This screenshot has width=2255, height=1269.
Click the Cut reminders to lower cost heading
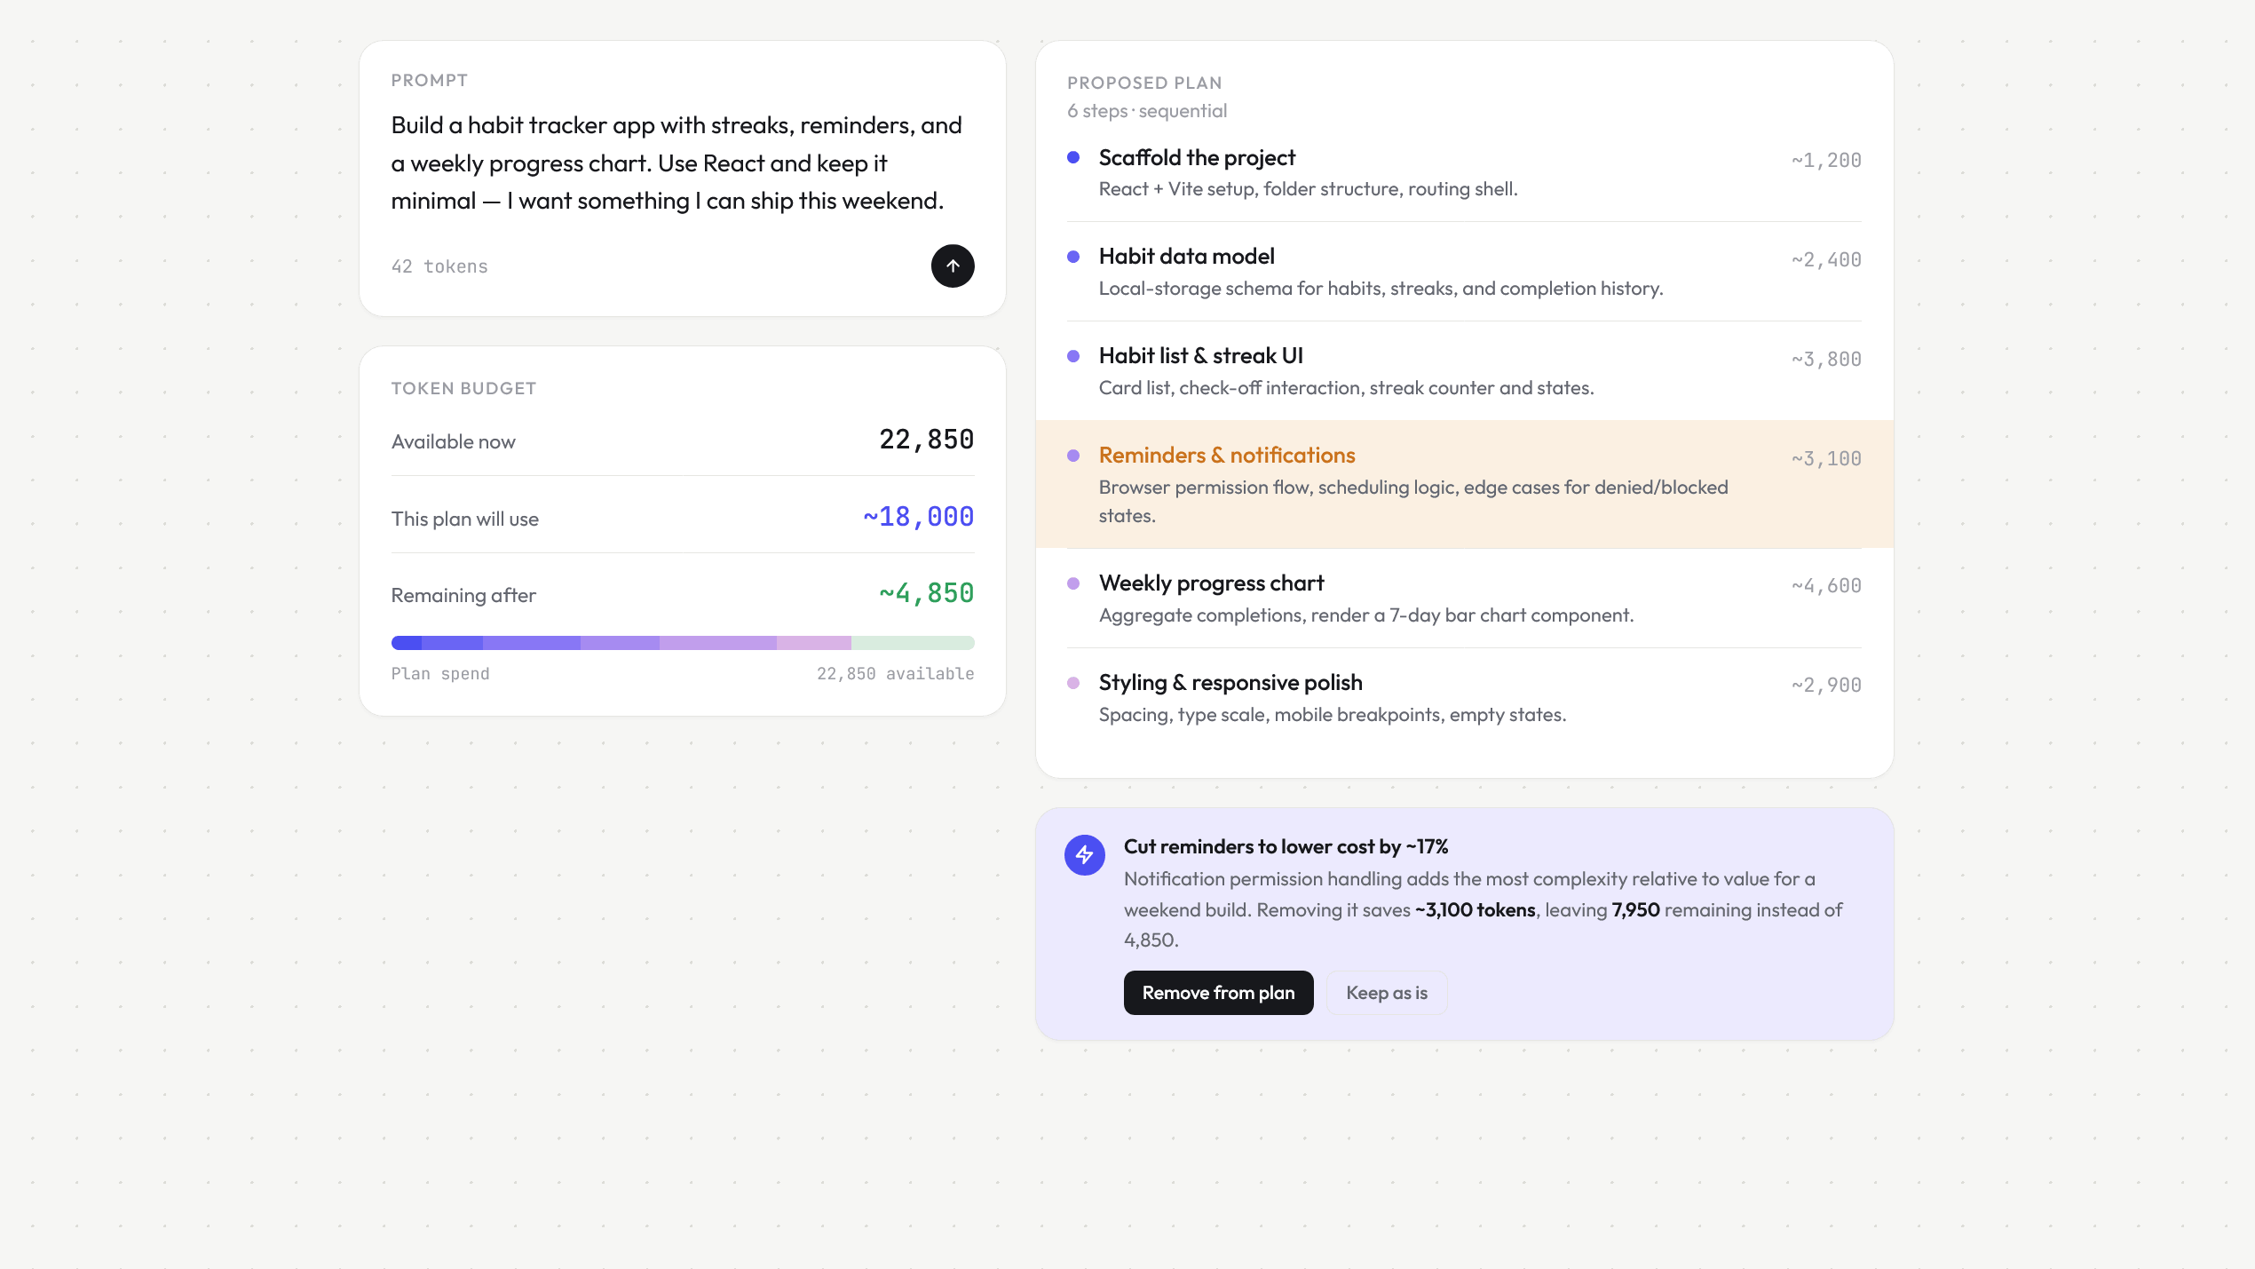coord(1286,846)
